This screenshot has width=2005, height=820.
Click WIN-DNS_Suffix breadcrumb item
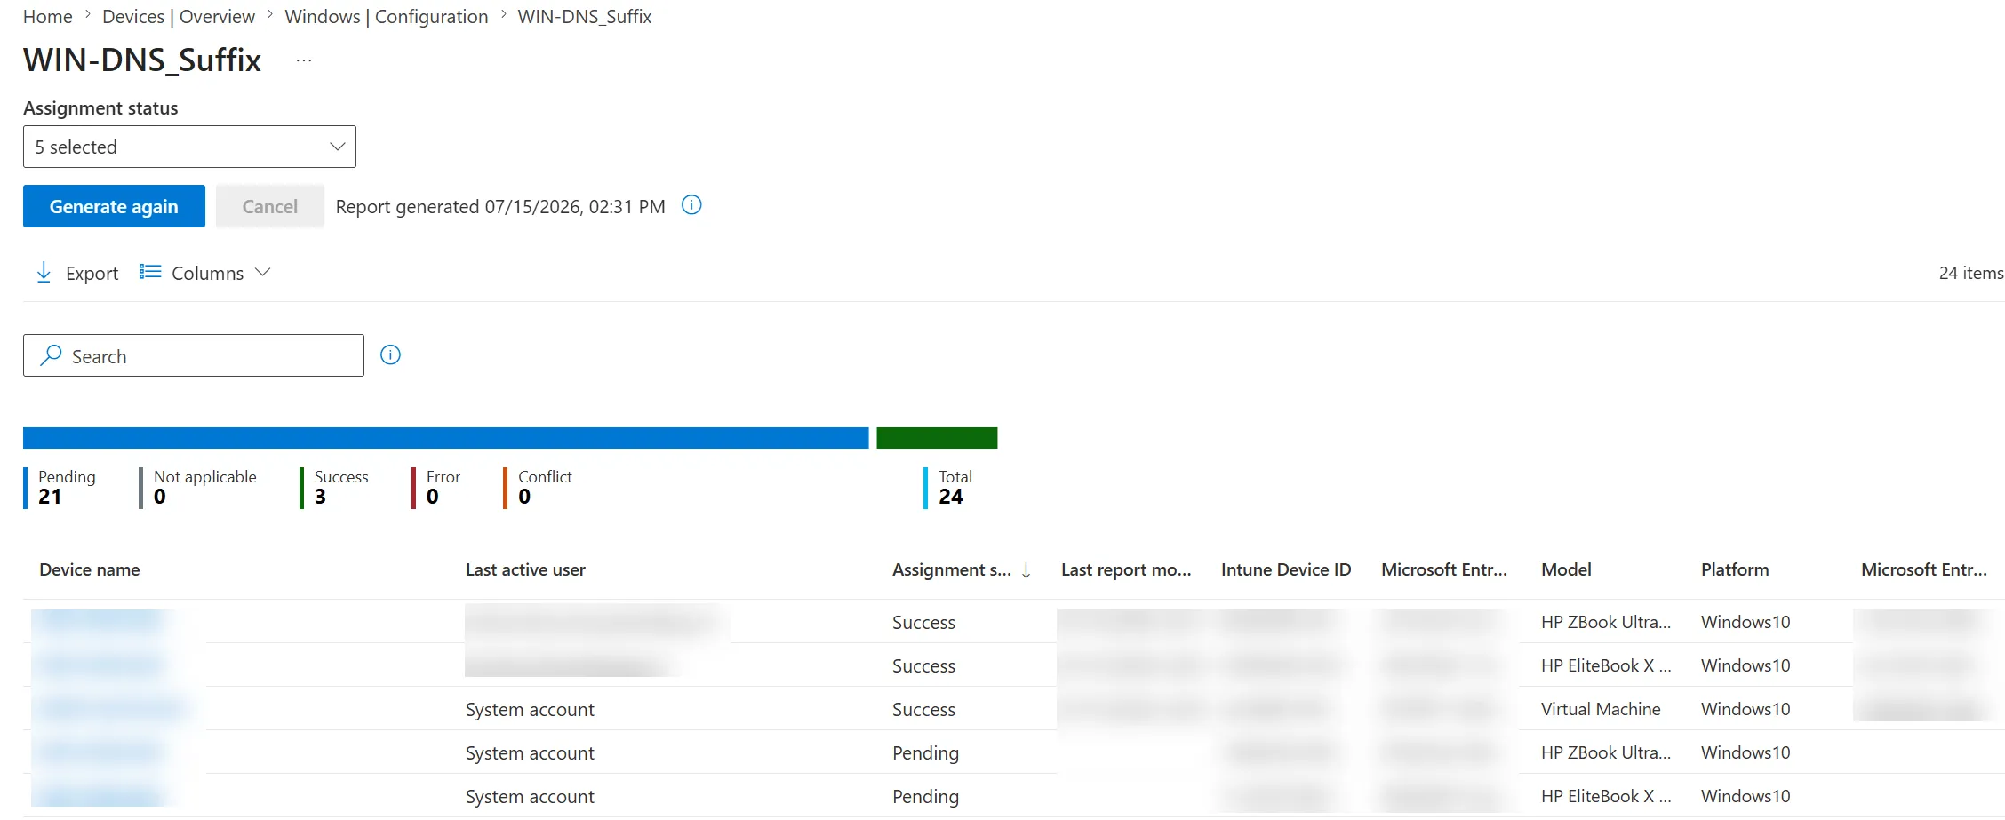(585, 16)
